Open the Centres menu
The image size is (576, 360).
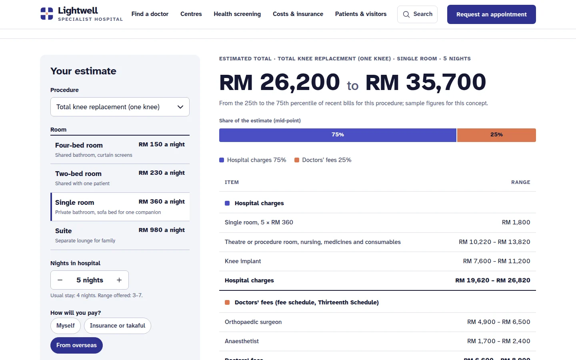coord(191,14)
